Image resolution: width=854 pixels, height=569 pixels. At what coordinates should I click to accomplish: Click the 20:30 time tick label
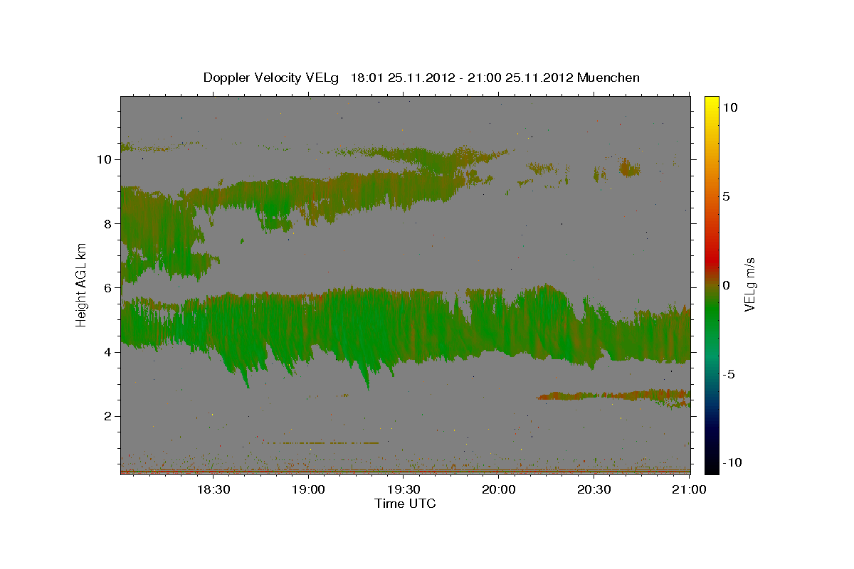point(594,489)
